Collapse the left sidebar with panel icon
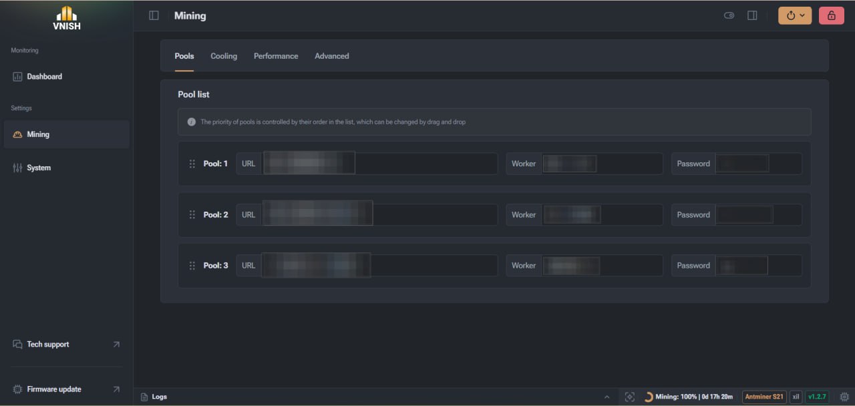 click(x=154, y=15)
